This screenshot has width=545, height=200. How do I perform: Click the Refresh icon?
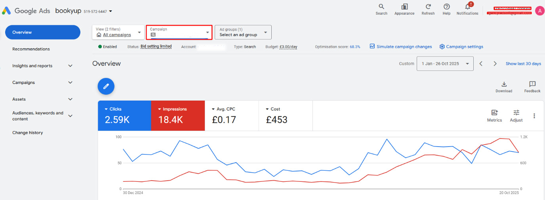[428, 7]
